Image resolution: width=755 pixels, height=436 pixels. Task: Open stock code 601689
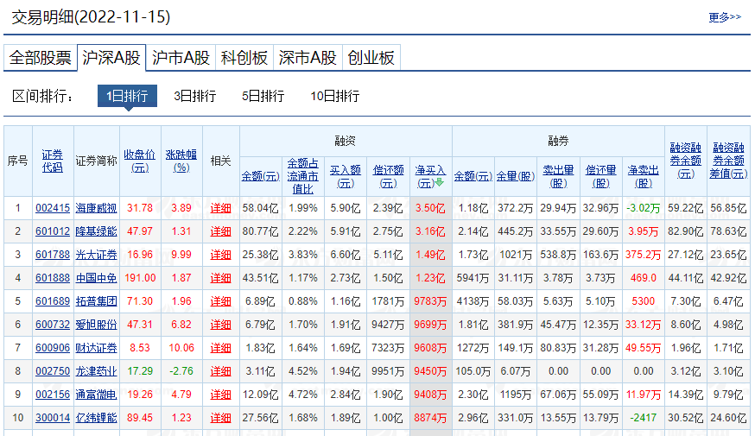tap(53, 300)
